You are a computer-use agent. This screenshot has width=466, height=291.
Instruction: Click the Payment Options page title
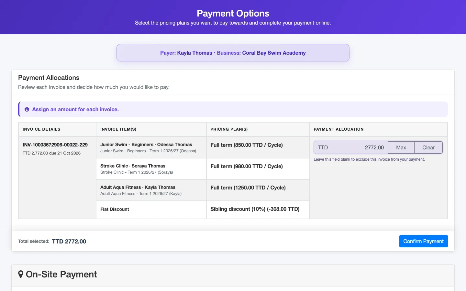pos(233,13)
